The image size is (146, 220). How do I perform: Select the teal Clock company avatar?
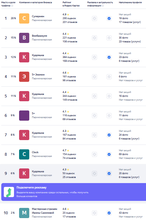point(24,154)
